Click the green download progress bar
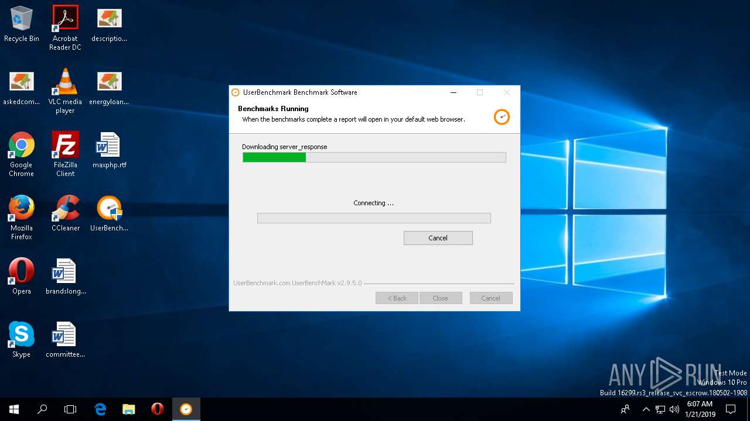This screenshot has width=750, height=421. (374, 157)
